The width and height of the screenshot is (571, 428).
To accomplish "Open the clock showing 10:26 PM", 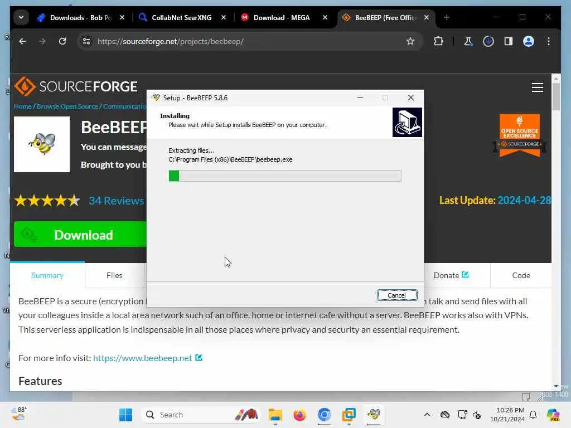I will click(507, 415).
